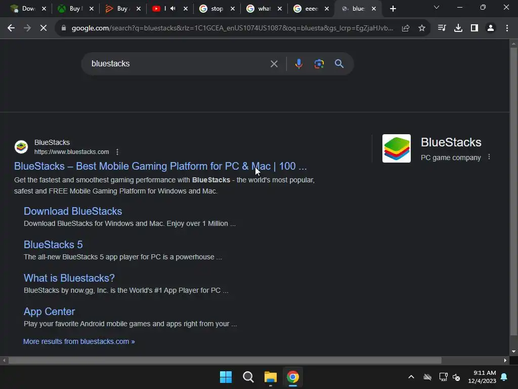
Task: Close the stop tab
Action: pyautogui.click(x=233, y=9)
